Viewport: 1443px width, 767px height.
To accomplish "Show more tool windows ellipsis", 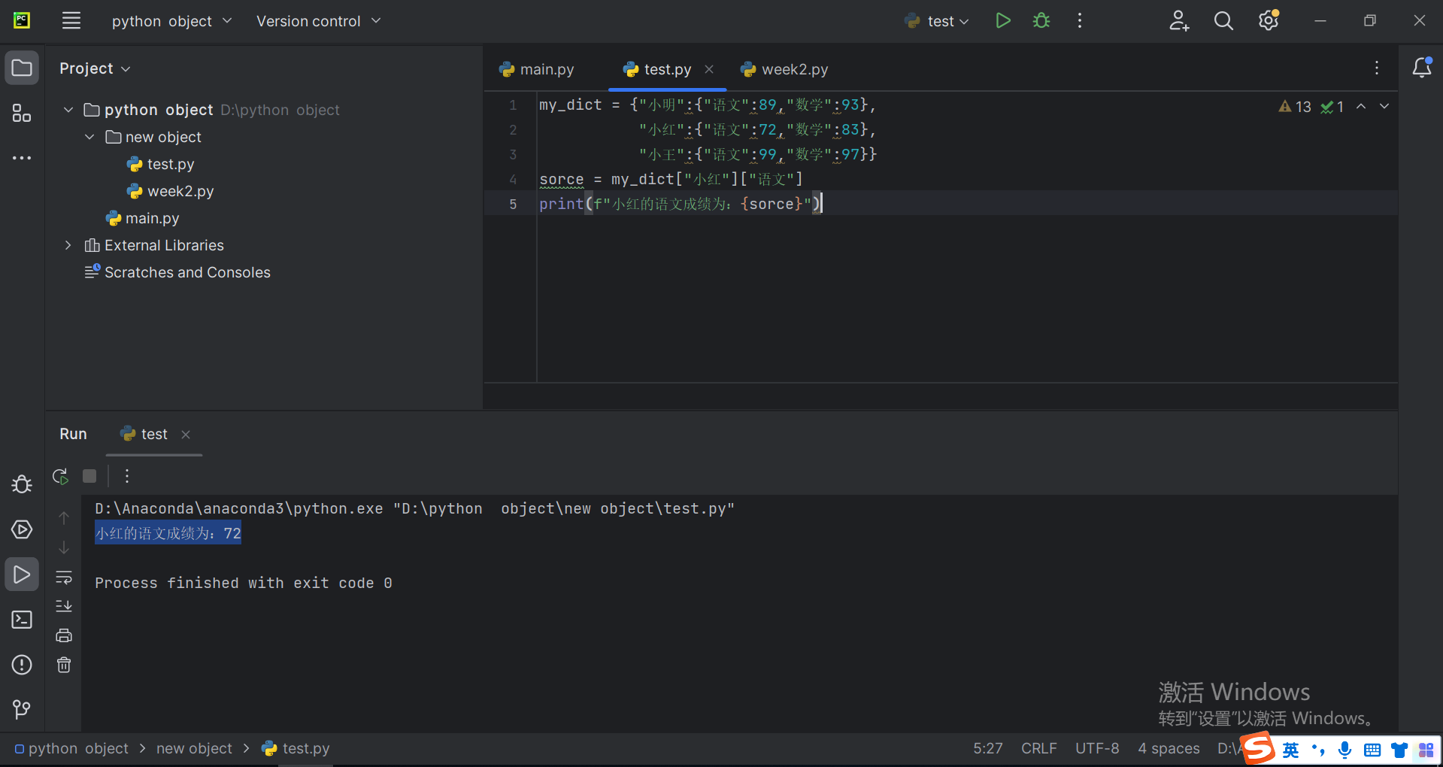I will (x=22, y=158).
